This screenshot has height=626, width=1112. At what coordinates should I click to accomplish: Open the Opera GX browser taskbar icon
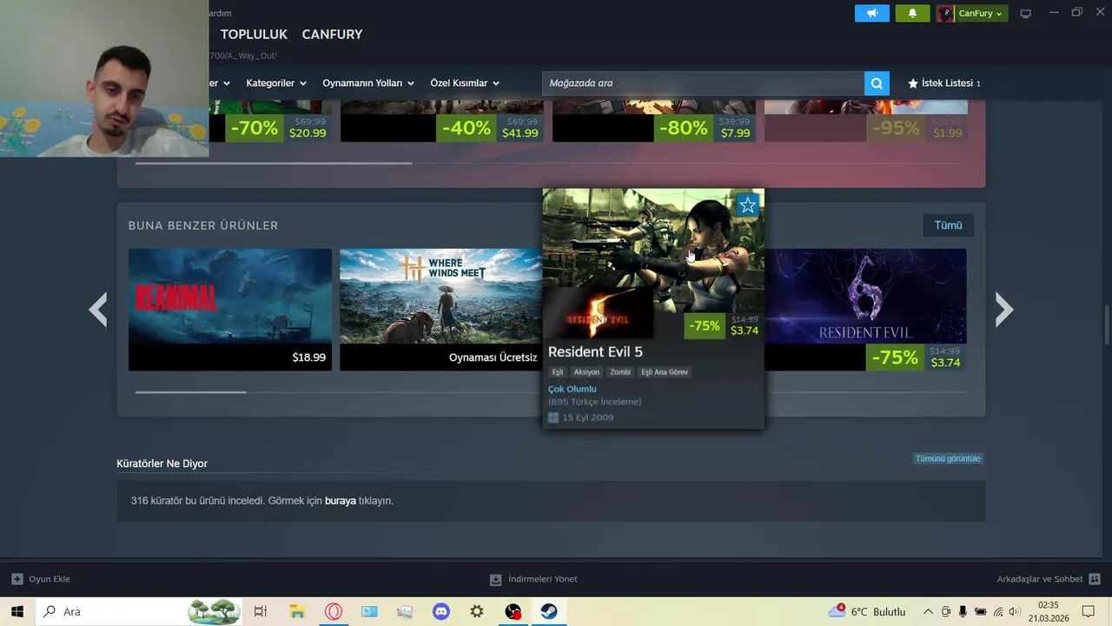[x=334, y=611]
